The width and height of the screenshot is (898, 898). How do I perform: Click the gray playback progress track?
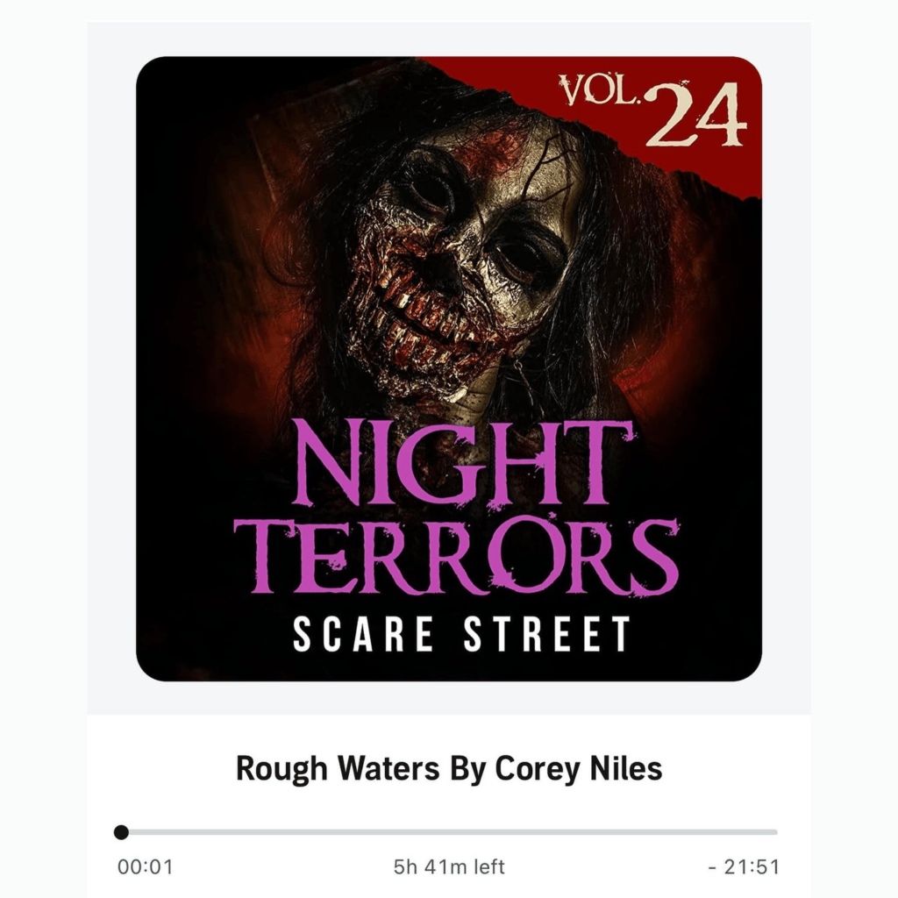449,832
